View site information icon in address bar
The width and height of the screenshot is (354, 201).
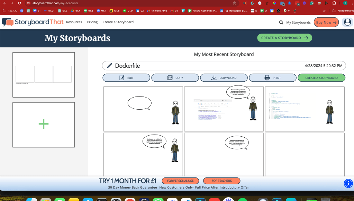point(28,3)
